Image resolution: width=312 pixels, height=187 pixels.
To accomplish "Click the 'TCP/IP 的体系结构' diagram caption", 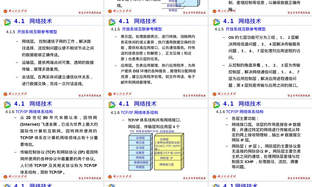I will tap(161, 131).
